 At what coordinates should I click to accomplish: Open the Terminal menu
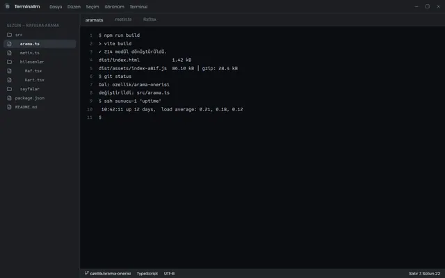click(138, 6)
